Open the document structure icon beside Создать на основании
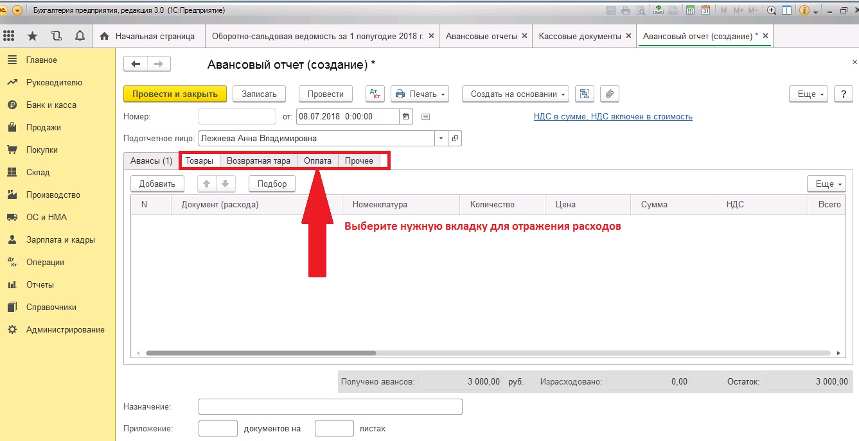The width and height of the screenshot is (859, 441). 584,94
